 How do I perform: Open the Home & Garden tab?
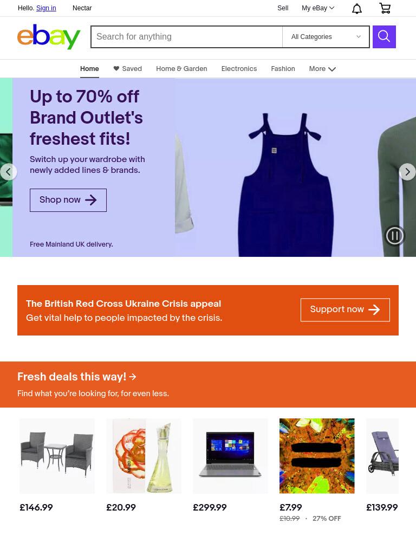[x=181, y=69]
